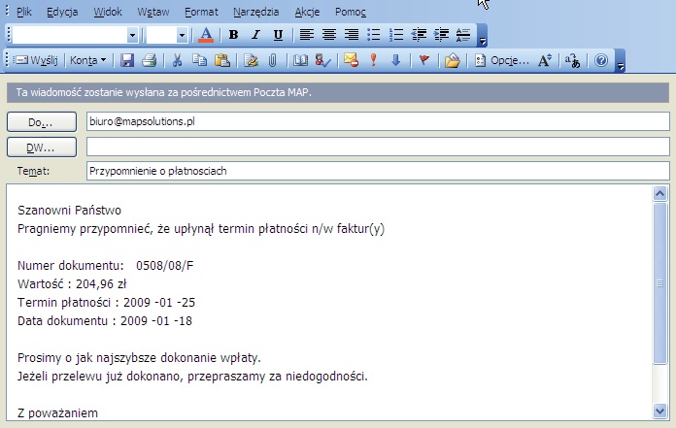Click the Do... recipients button
The width and height of the screenshot is (676, 428).
pyautogui.click(x=43, y=122)
